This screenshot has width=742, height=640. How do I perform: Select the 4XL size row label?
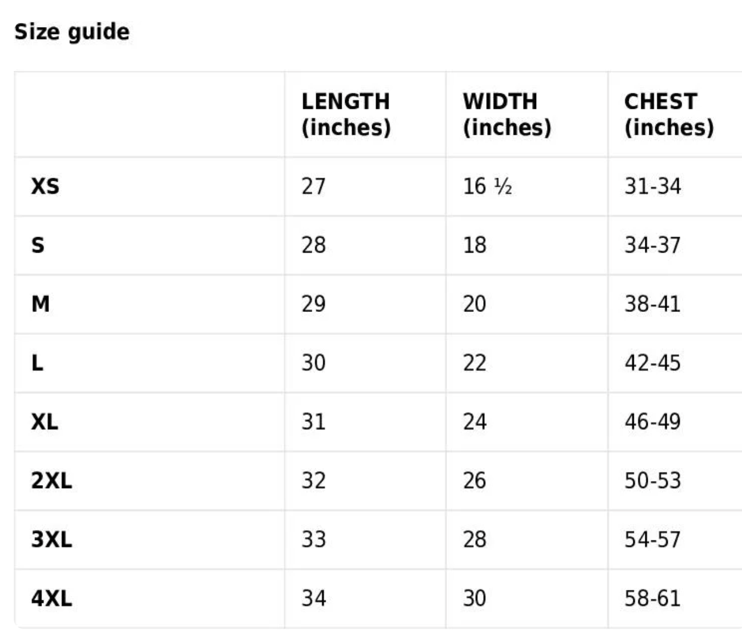click(51, 599)
